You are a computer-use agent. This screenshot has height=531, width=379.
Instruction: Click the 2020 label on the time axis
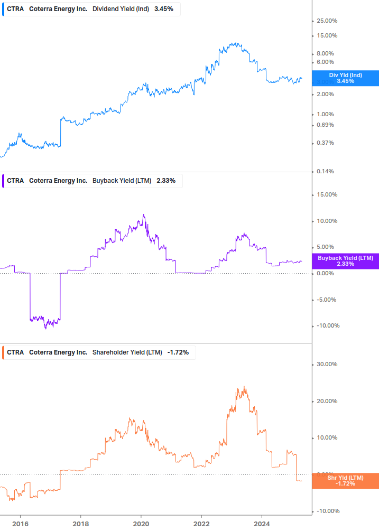(141, 524)
